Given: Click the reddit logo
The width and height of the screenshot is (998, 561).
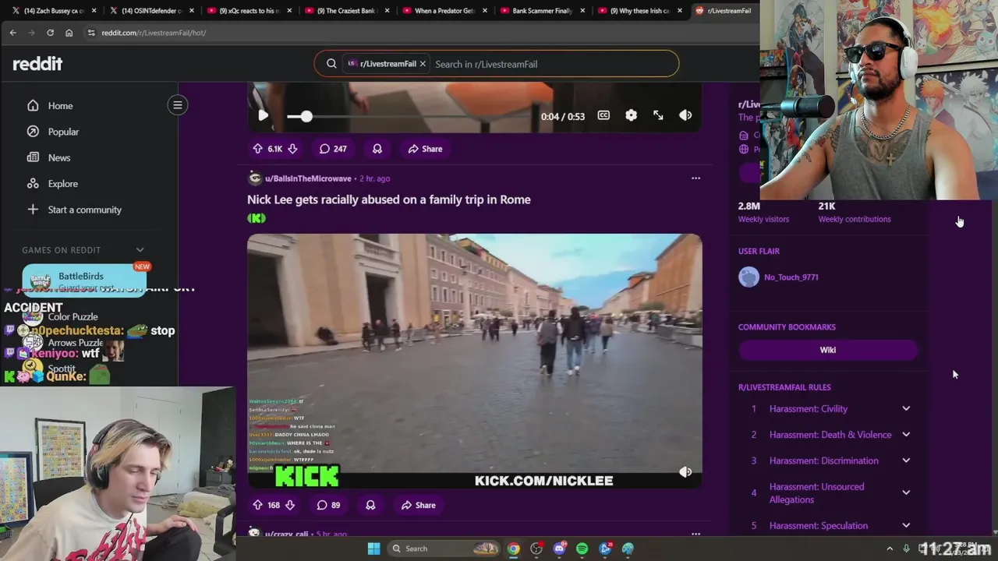Looking at the screenshot, I should point(37,64).
